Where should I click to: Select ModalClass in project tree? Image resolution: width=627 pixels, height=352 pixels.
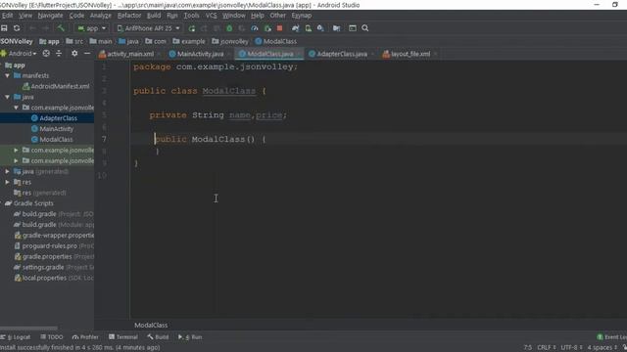pyautogui.click(x=56, y=139)
